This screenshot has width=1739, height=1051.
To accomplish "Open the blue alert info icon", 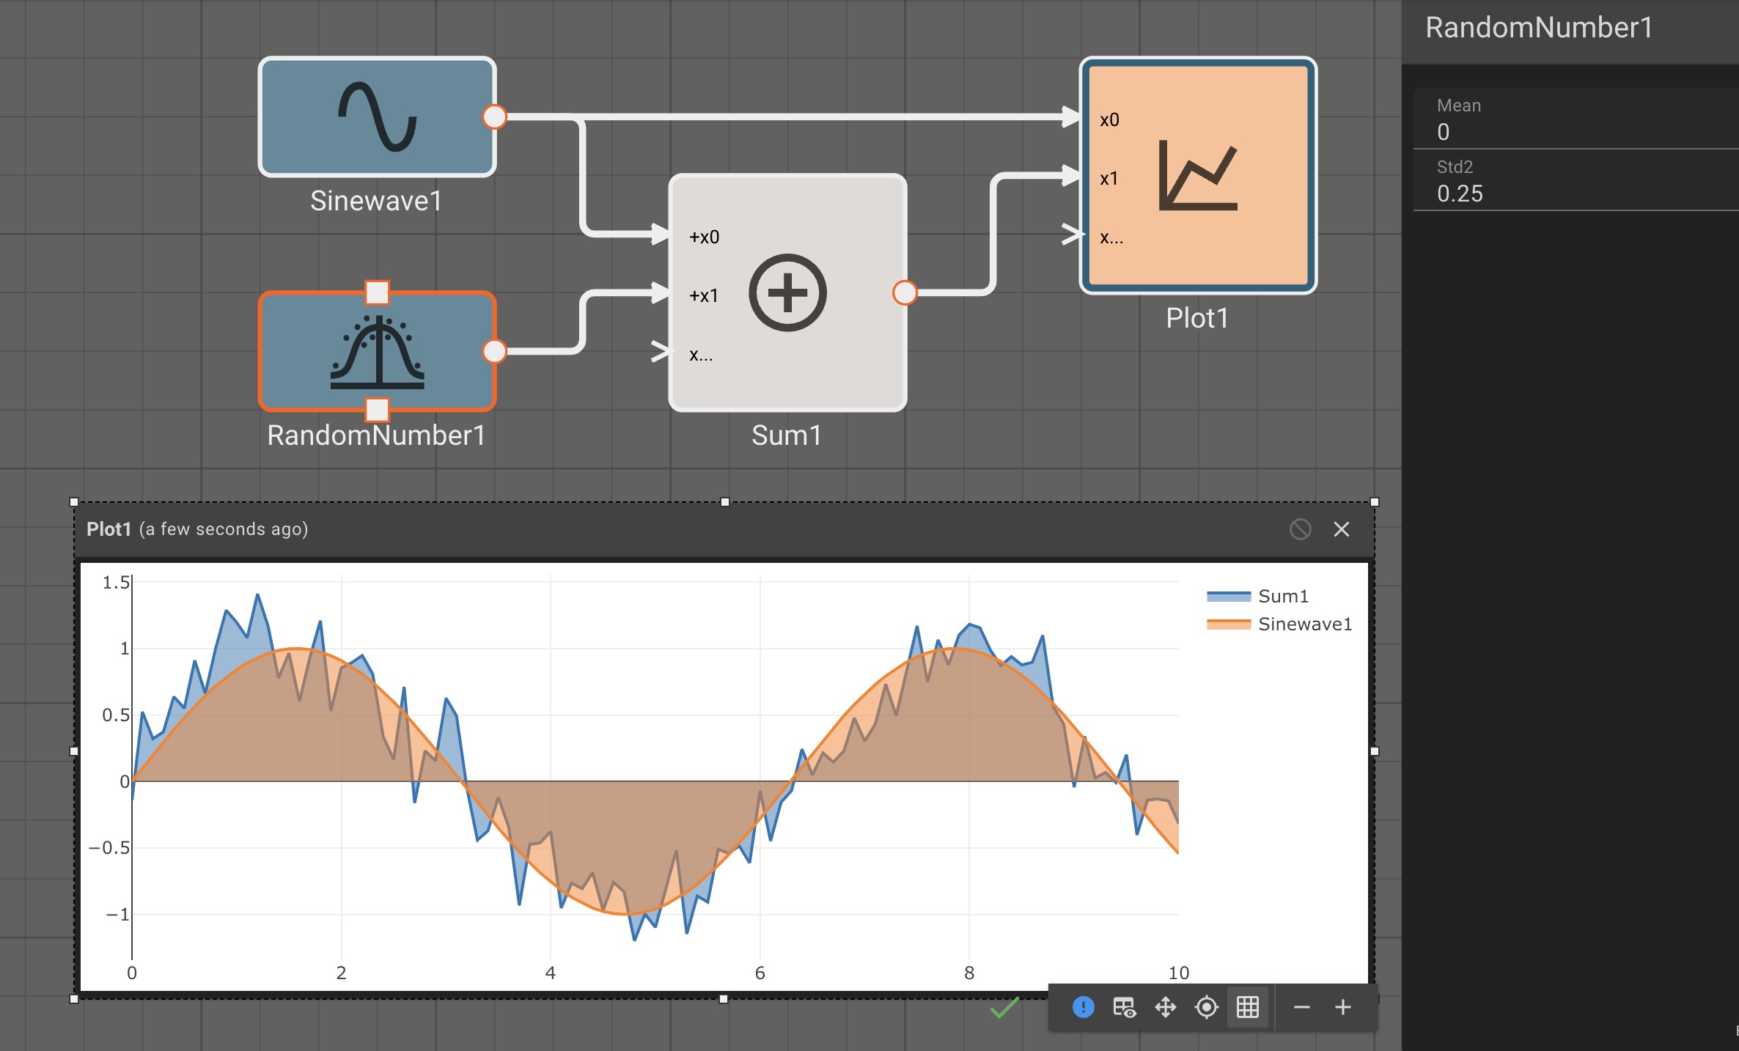I will (1084, 1007).
